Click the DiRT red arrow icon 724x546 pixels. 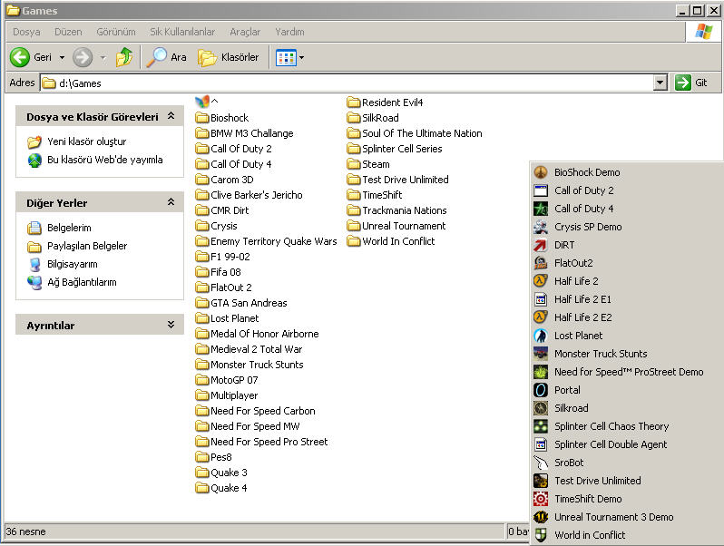point(541,245)
